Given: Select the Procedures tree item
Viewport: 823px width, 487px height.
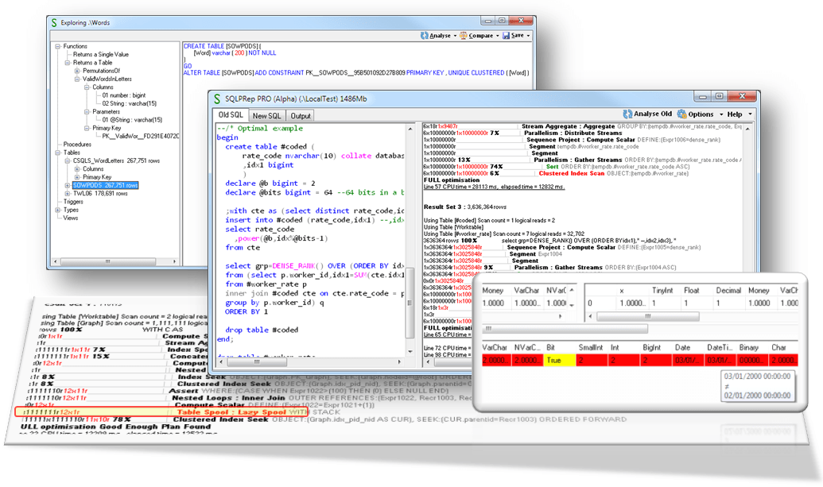Looking at the screenshot, I should point(77,144).
